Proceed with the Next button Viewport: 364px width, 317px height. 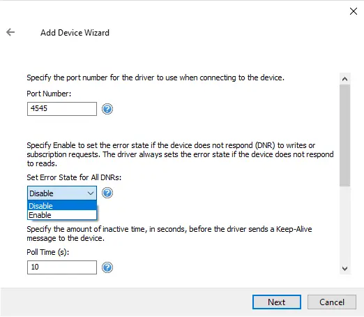[x=277, y=302]
